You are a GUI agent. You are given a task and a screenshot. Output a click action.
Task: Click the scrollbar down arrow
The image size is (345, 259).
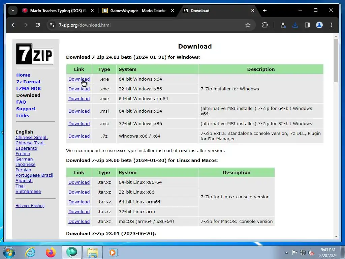[x=336, y=236]
